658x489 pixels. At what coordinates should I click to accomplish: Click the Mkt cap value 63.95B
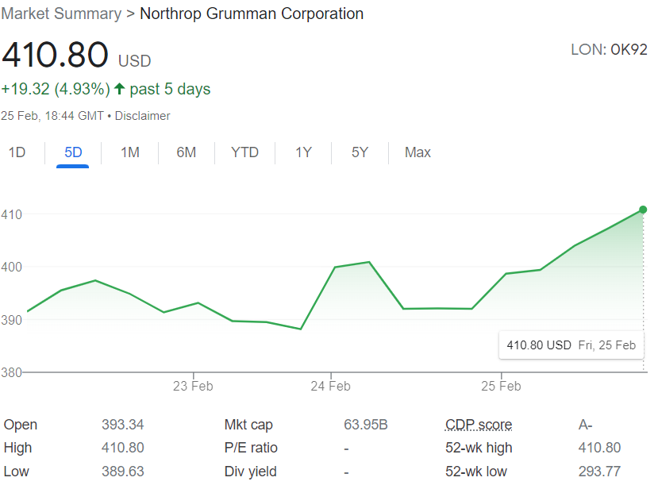click(x=365, y=425)
